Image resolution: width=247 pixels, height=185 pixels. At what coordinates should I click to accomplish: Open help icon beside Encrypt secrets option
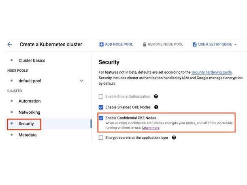174,138
